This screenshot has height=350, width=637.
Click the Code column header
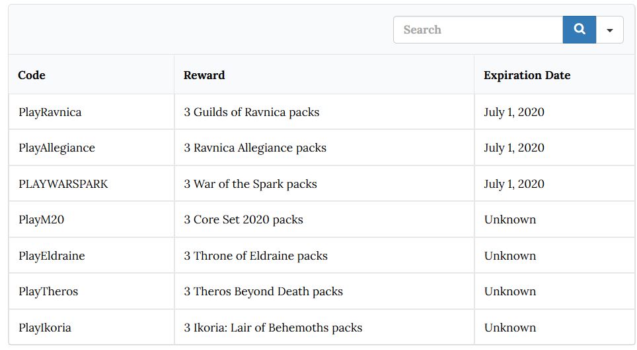pyautogui.click(x=32, y=75)
